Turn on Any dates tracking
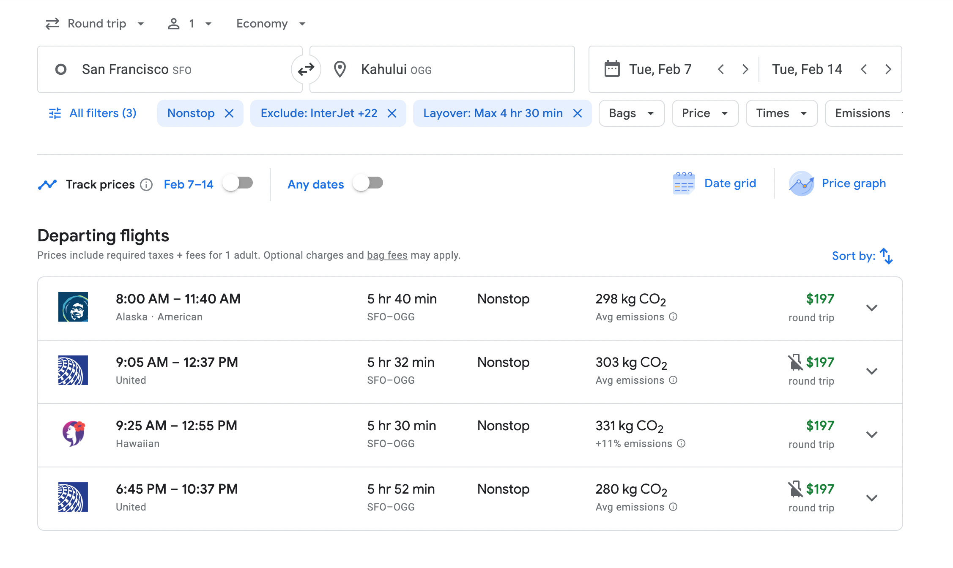 [368, 183]
